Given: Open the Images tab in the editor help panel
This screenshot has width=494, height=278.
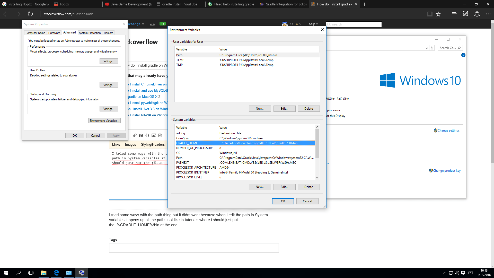Looking at the screenshot, I should point(130,144).
